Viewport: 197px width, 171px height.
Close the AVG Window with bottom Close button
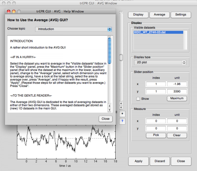pyautogui.click(x=181, y=161)
